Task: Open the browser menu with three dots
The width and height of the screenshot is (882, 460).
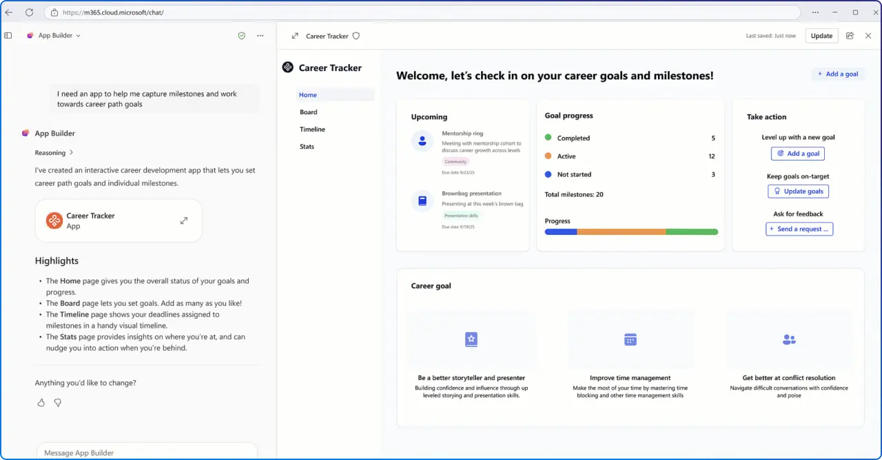Action: (x=815, y=12)
